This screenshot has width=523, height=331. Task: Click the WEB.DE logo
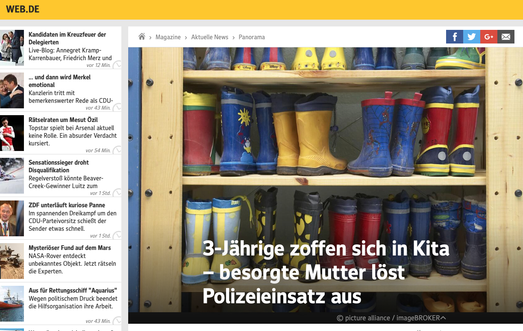[x=23, y=9]
